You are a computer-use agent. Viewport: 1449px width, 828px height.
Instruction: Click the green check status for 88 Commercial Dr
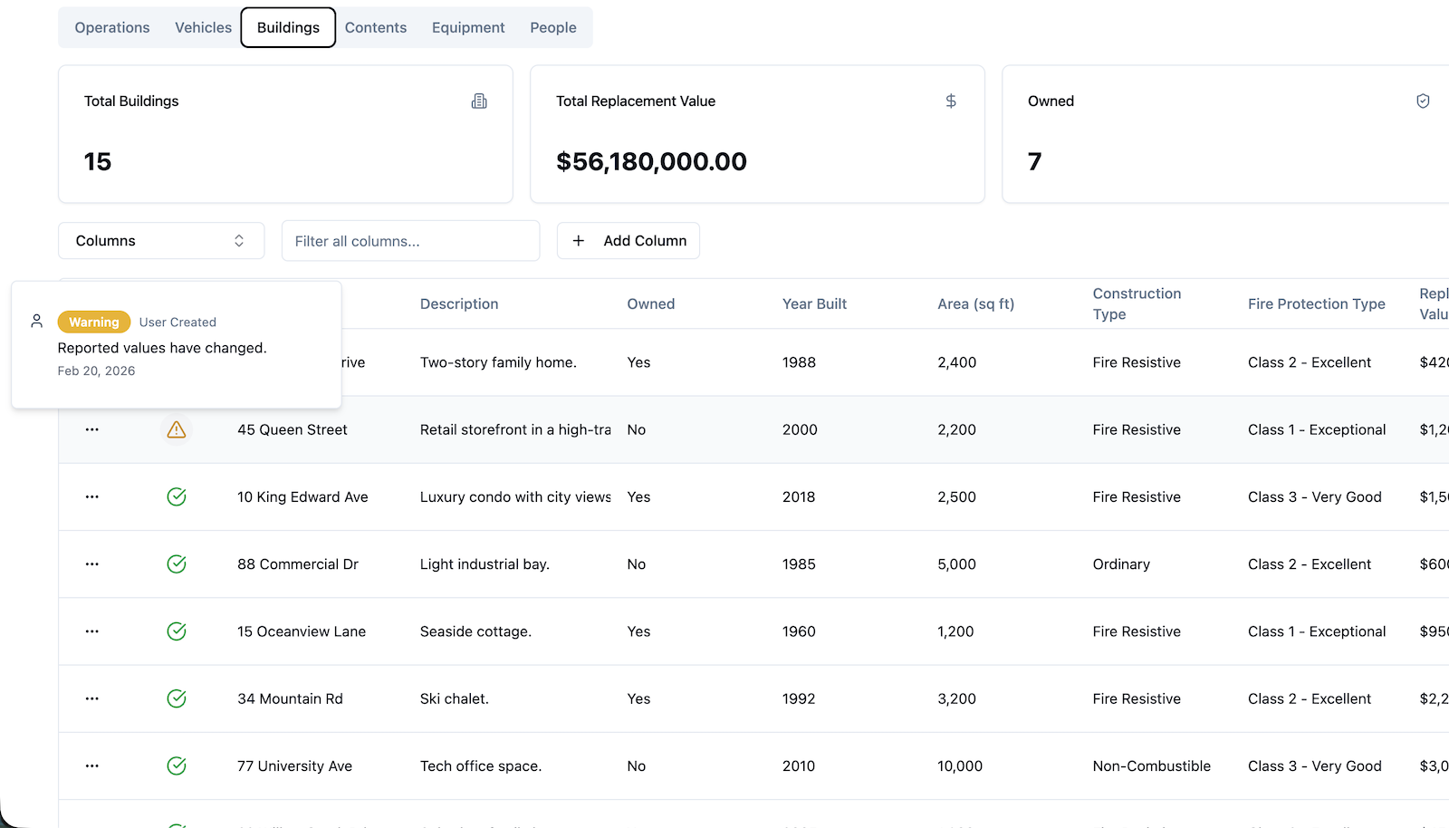click(x=177, y=564)
